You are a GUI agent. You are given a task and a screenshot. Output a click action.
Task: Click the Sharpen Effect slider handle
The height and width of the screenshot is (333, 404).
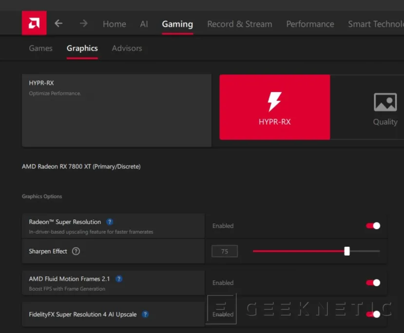coord(347,251)
